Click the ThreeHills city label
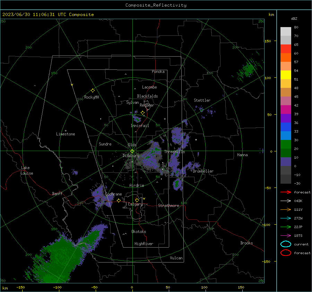The height and width of the screenshot is (292, 312). [x=174, y=152]
